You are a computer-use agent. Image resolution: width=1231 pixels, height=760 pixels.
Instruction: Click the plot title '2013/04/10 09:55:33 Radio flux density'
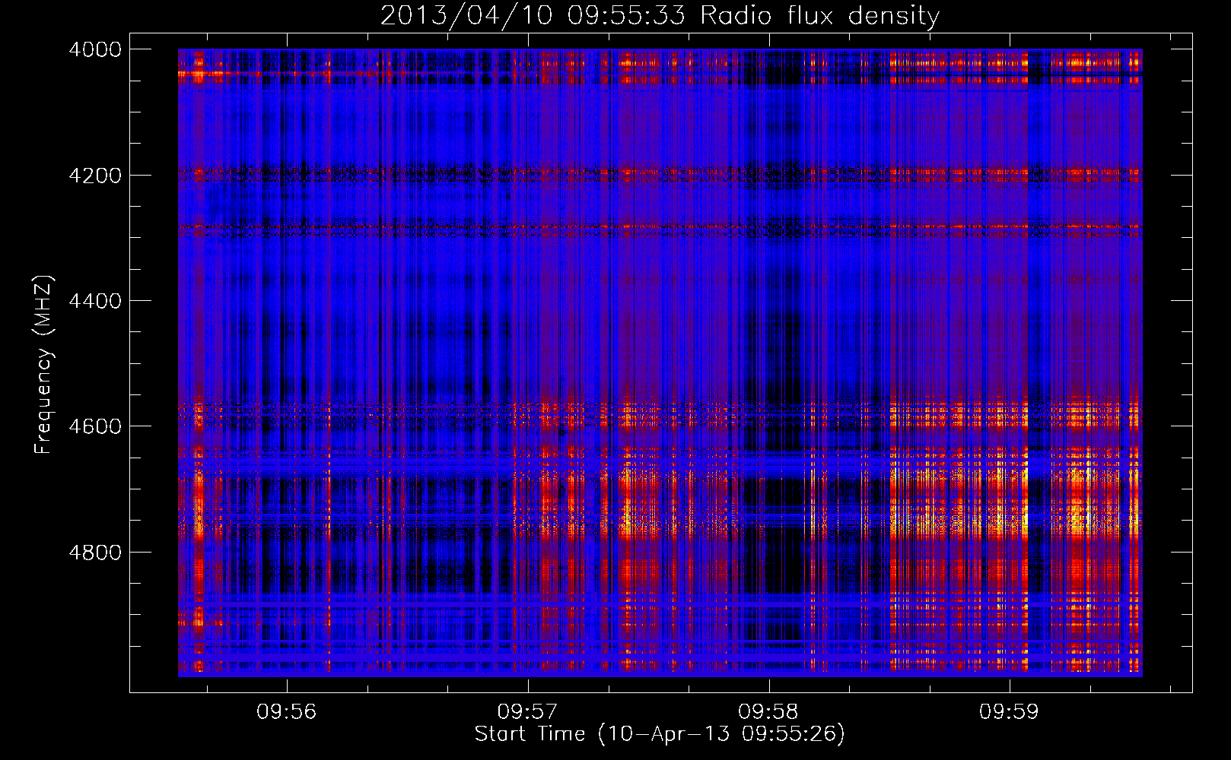coord(660,16)
